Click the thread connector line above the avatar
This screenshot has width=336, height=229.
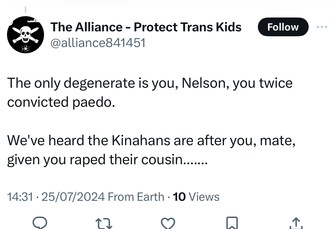26,9
